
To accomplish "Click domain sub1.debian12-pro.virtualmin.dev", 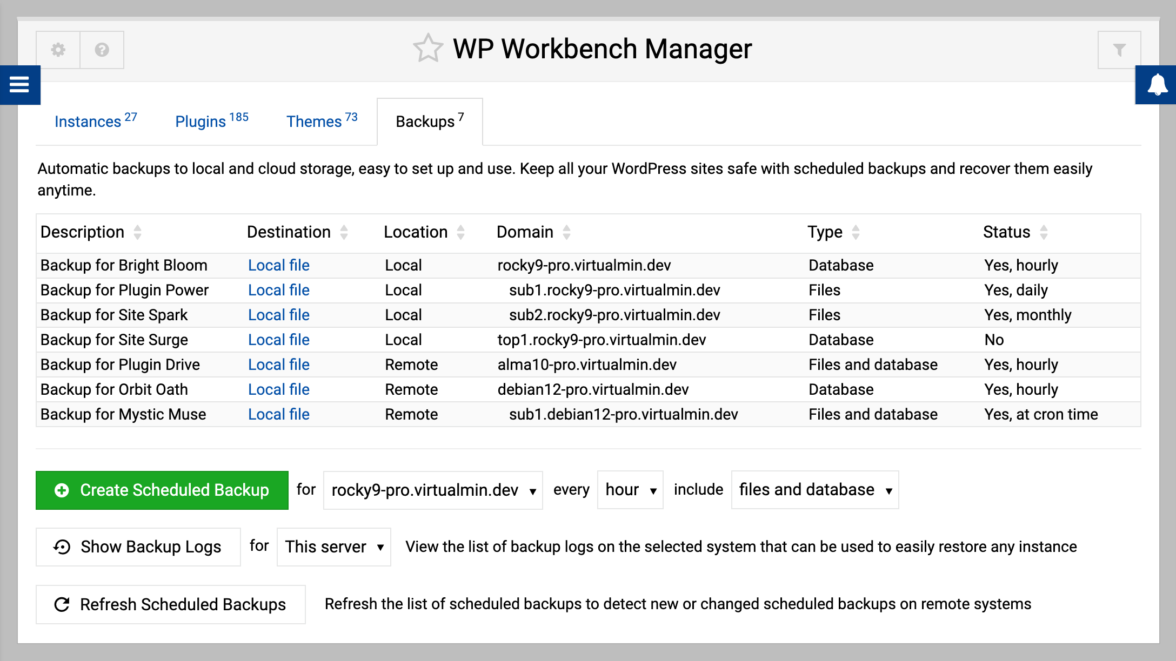I will coord(623,414).
